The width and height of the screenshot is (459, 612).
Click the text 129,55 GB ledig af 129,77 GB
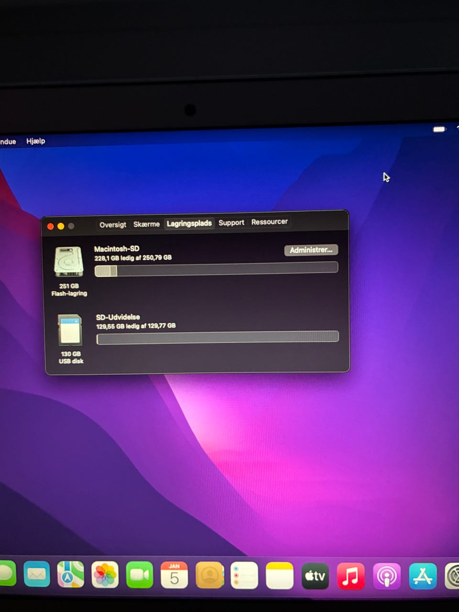[x=136, y=326]
